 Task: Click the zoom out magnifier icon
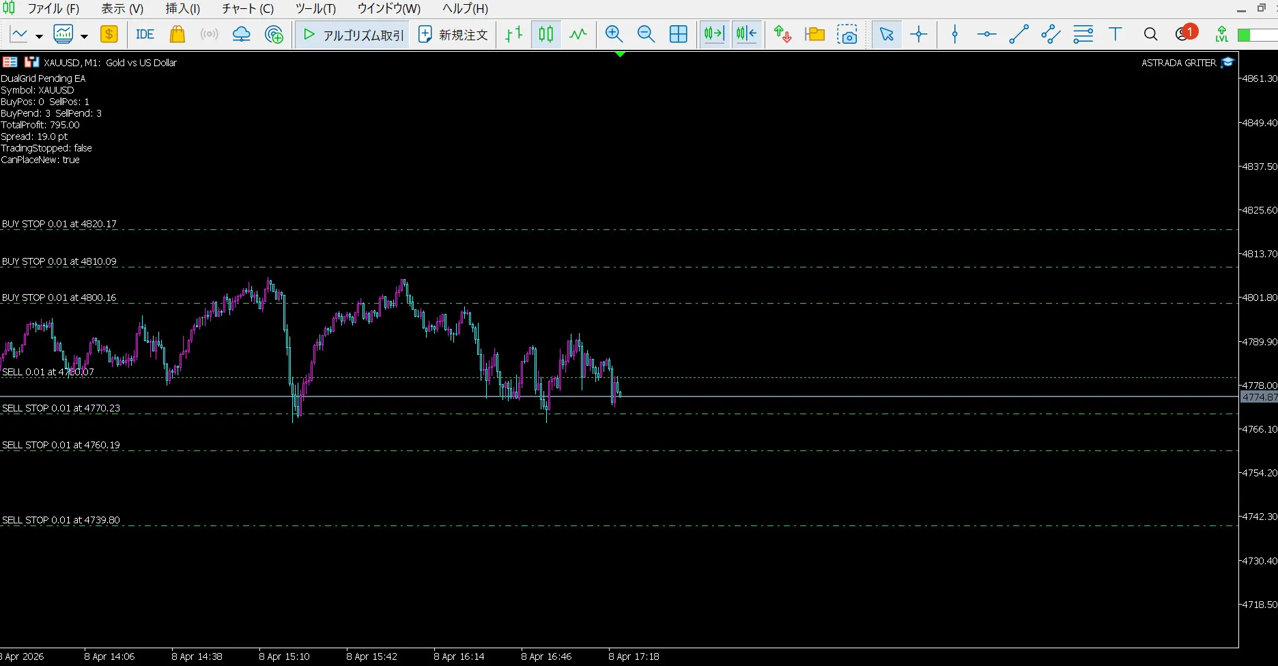click(x=646, y=34)
